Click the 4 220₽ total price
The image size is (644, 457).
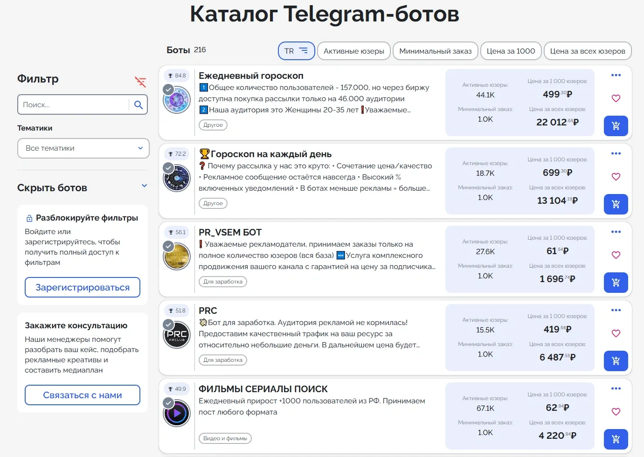558,436
